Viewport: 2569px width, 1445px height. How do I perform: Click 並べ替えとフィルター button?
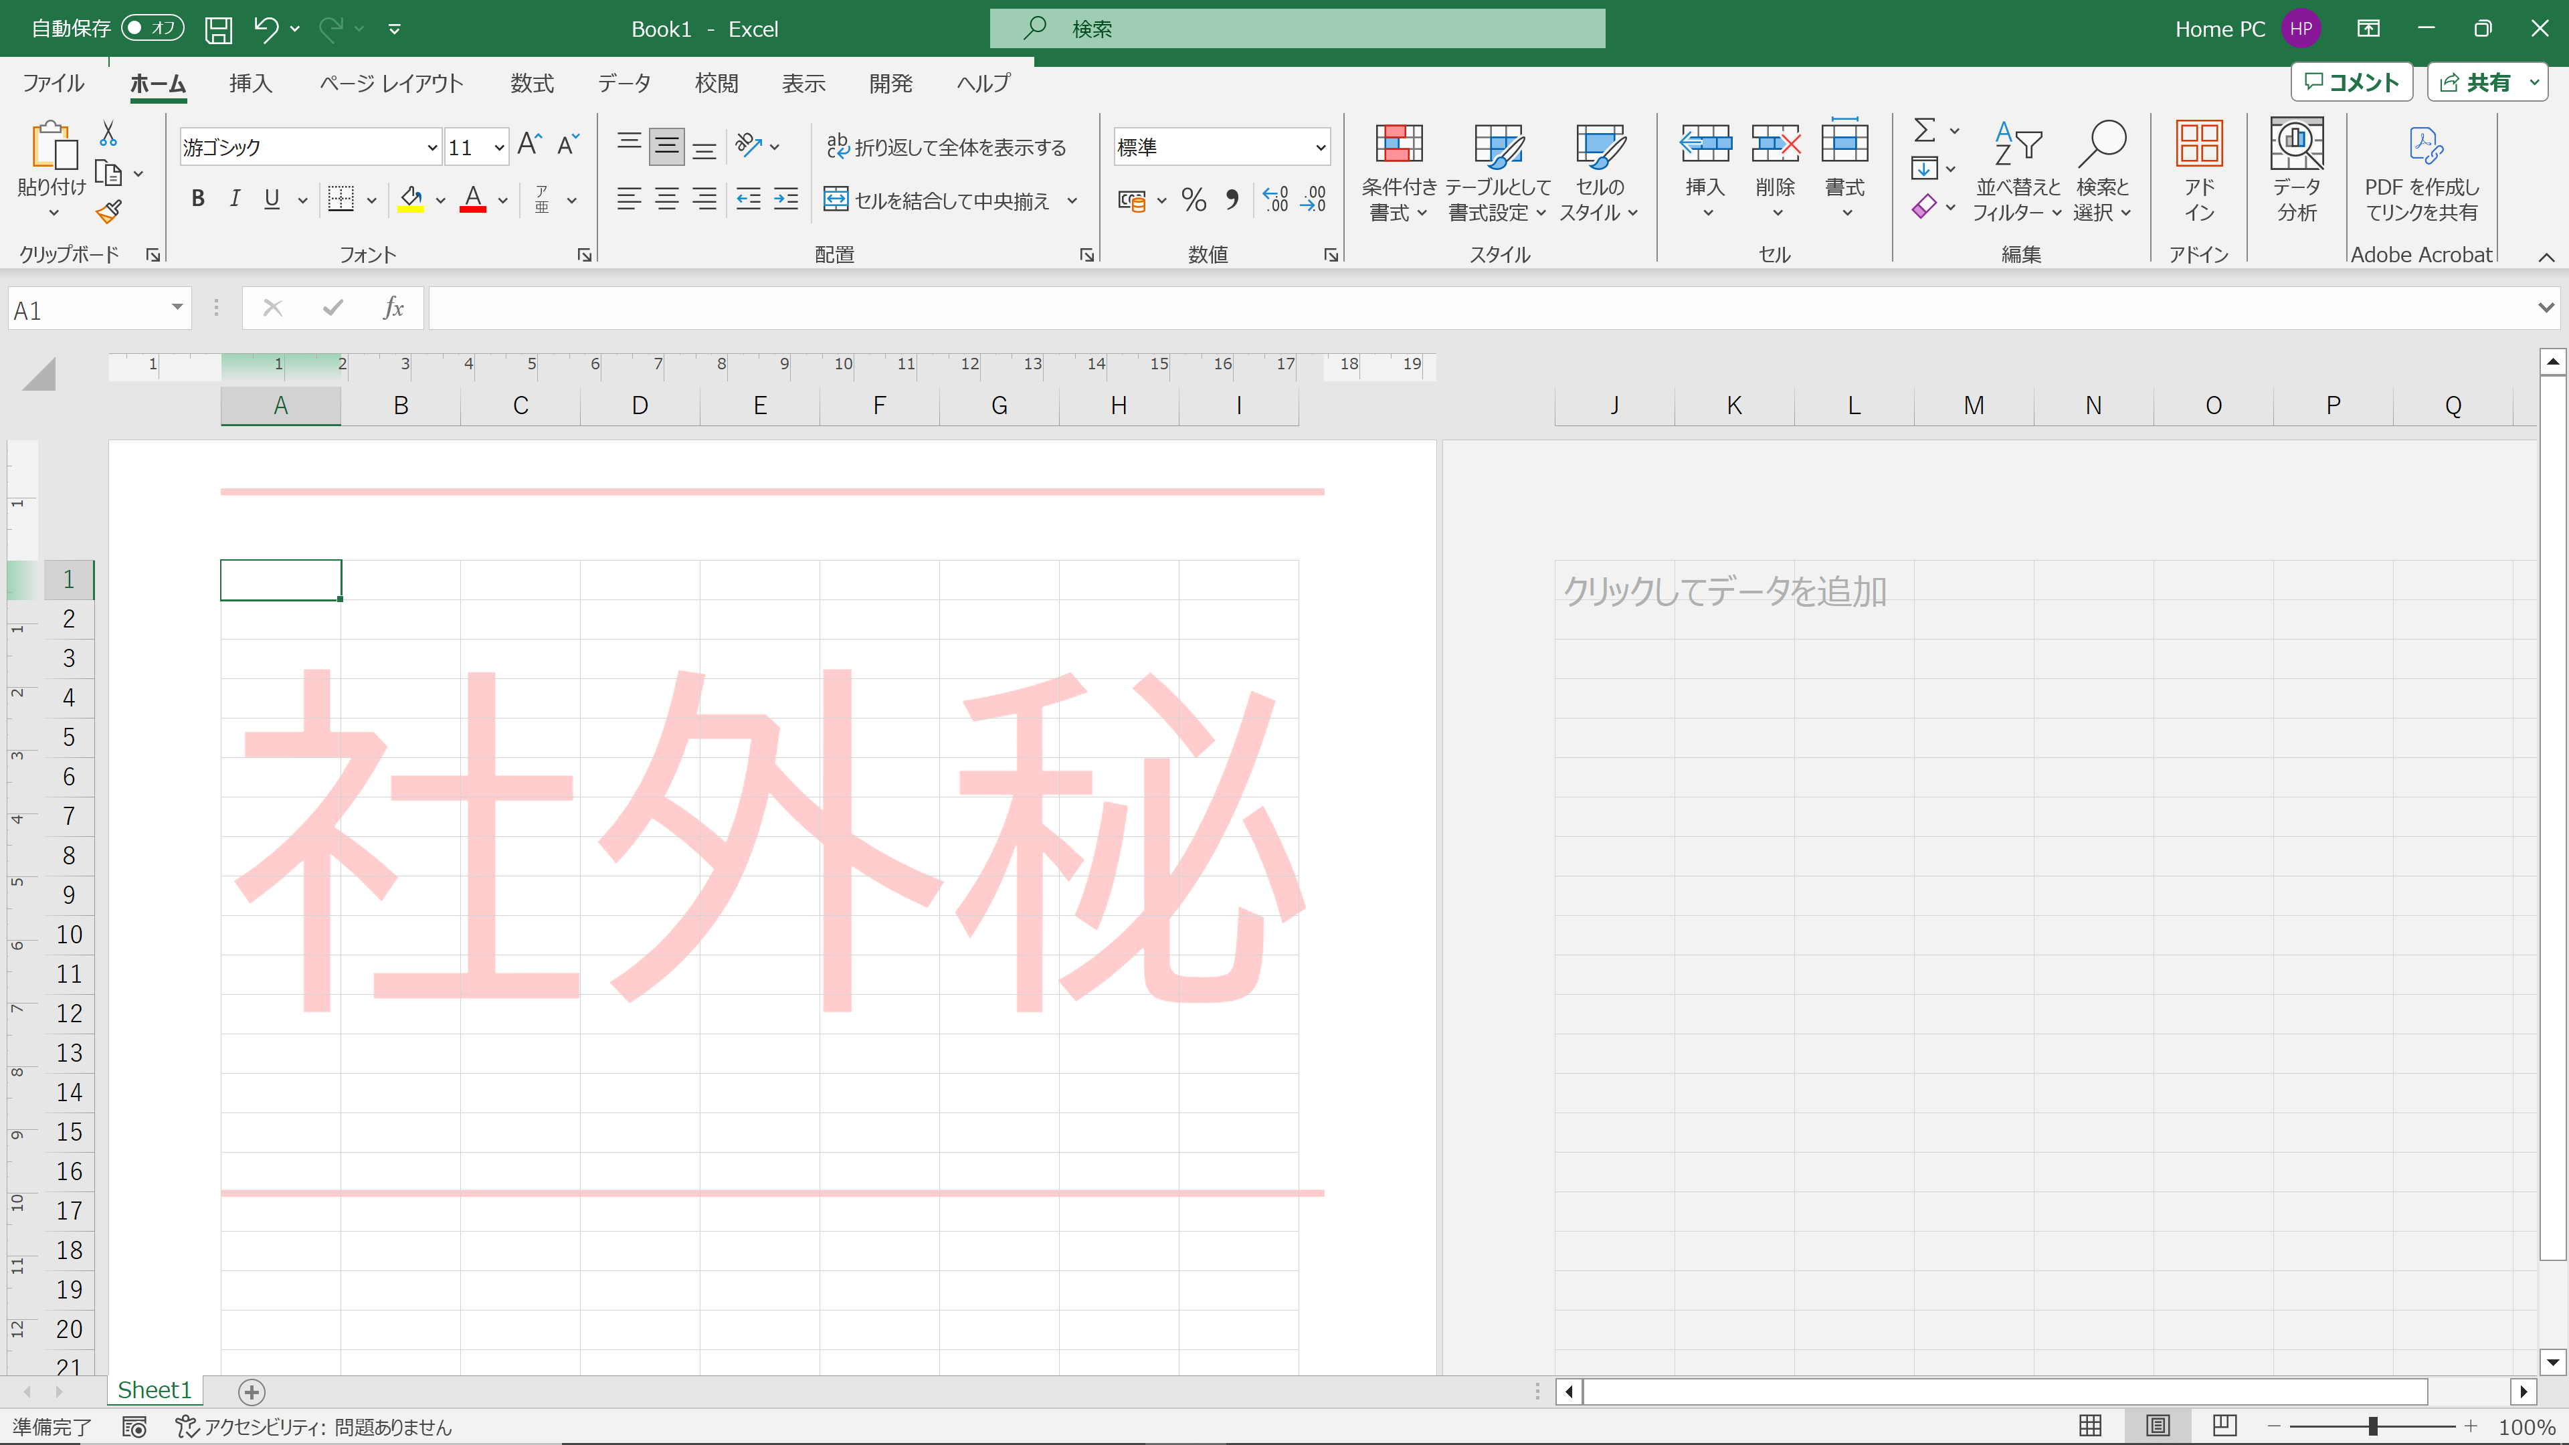[2018, 171]
